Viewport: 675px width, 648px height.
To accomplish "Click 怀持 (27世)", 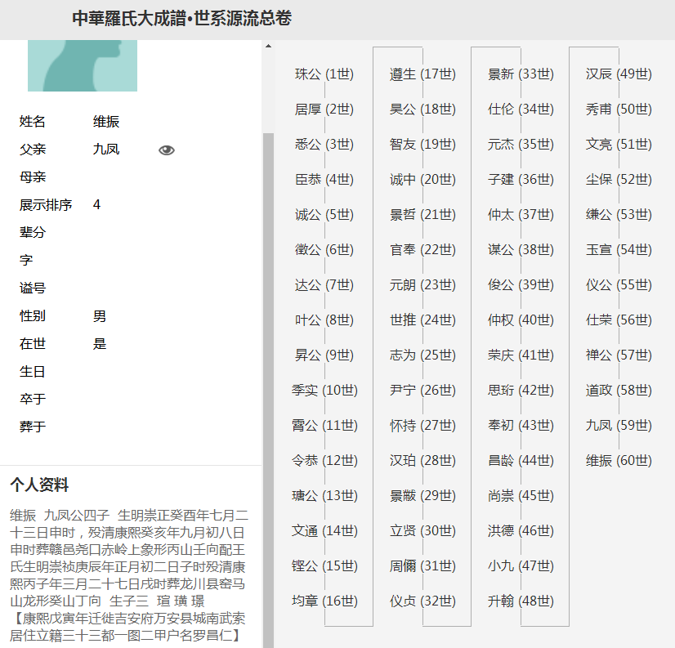I will pos(422,426).
